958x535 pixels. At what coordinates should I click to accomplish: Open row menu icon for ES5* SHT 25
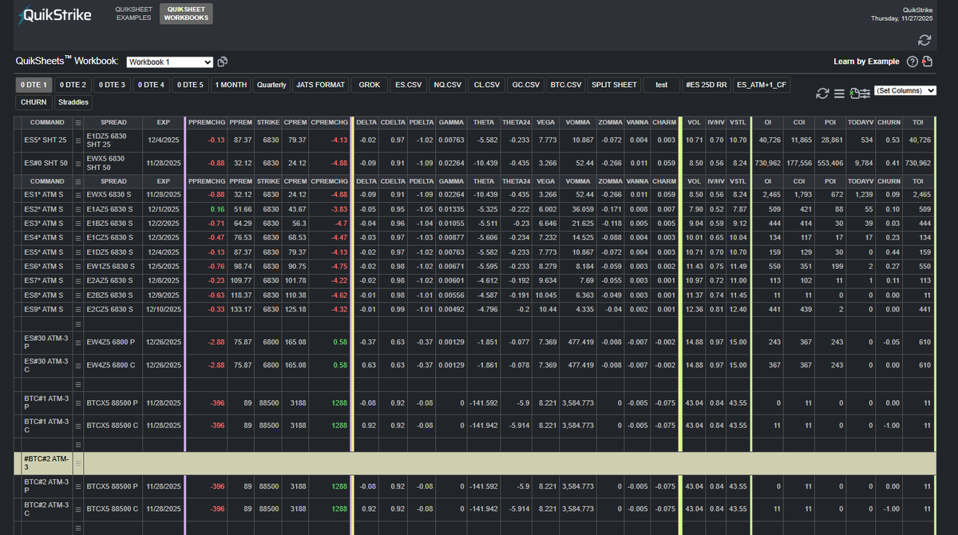[78, 140]
